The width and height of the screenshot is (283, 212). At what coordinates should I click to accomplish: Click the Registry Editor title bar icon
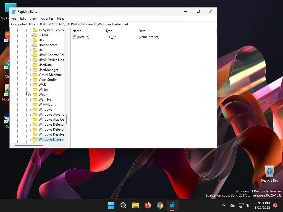(14, 12)
